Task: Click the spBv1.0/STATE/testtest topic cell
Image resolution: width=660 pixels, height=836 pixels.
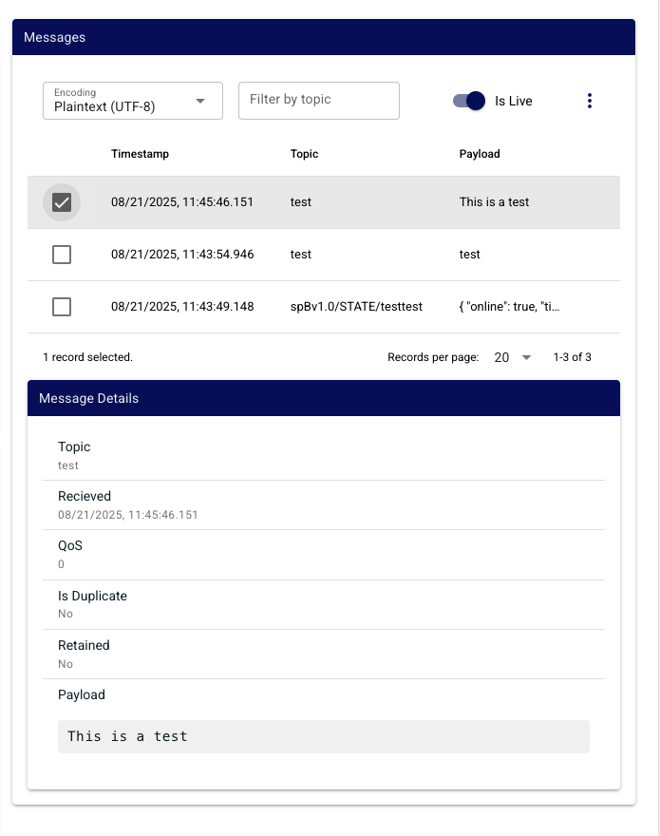Action: pos(356,307)
